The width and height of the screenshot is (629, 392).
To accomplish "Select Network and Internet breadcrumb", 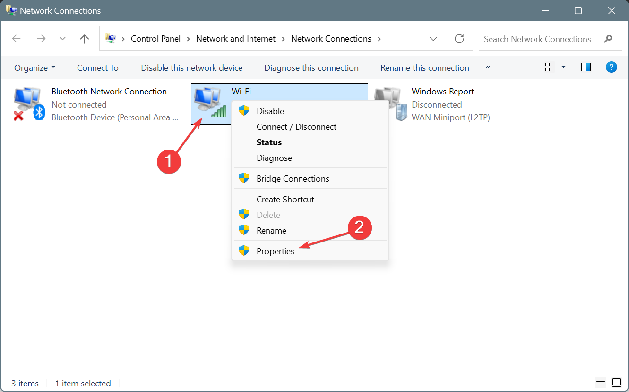I will click(x=236, y=39).
